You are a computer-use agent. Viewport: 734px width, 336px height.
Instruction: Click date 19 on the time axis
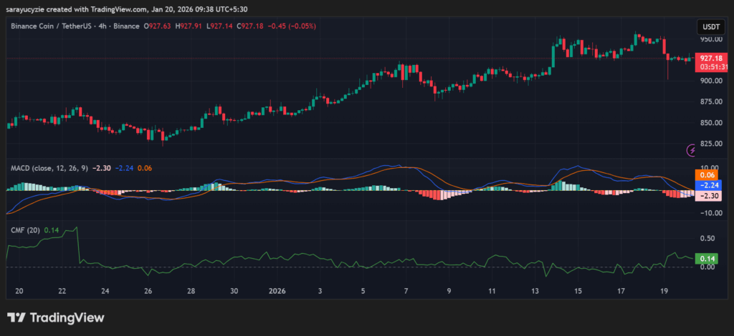664,292
